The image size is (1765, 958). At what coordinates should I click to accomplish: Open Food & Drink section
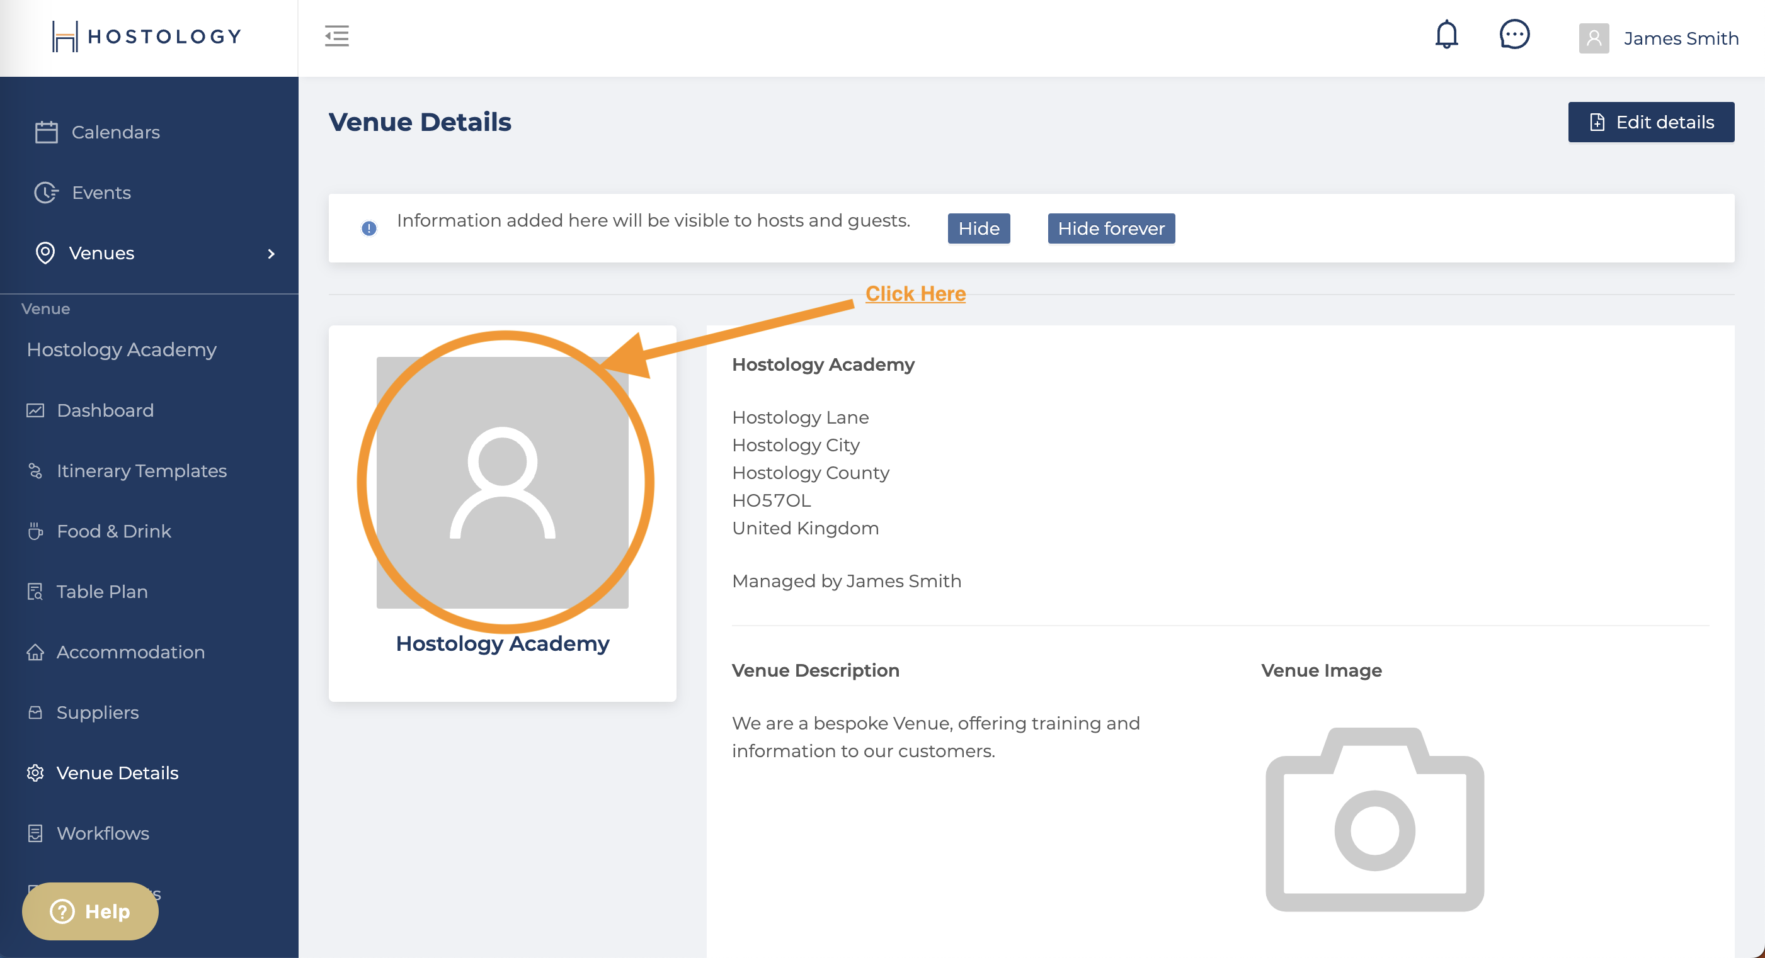(x=114, y=531)
